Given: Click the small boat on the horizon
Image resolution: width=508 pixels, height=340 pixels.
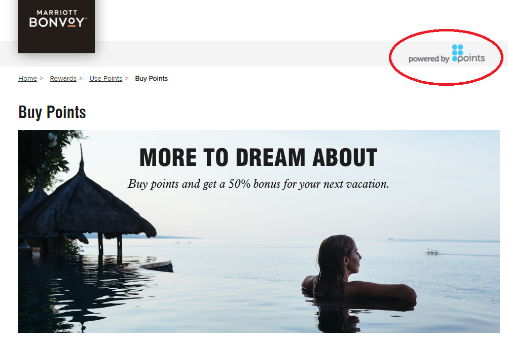Looking at the screenshot, I should (432, 252).
